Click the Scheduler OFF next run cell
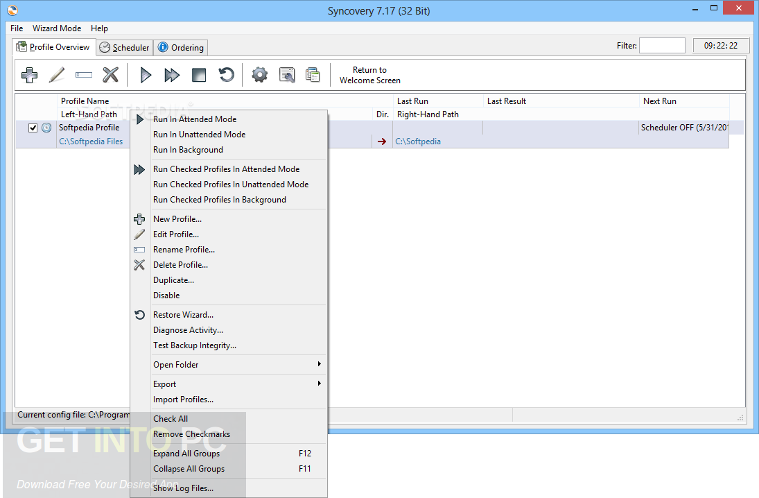 point(684,128)
